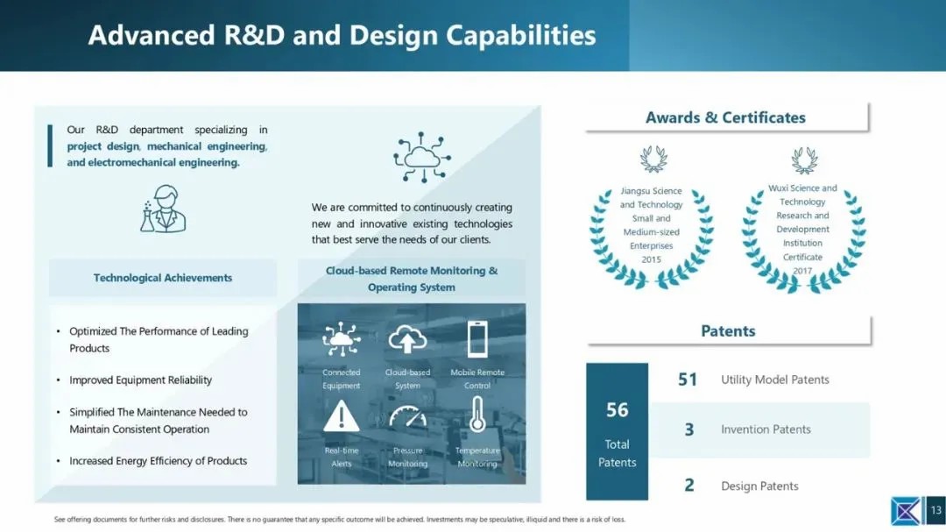
Task: Click the Real-time Alerts warning triangle
Action: (x=341, y=415)
